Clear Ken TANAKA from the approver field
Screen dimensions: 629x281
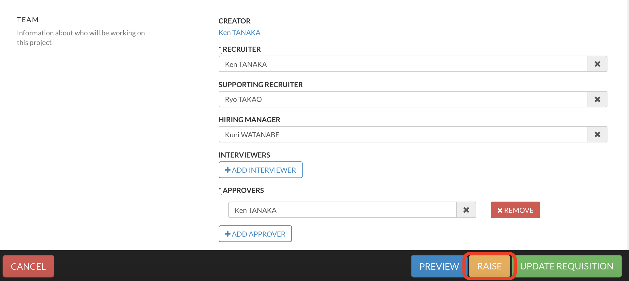point(466,210)
